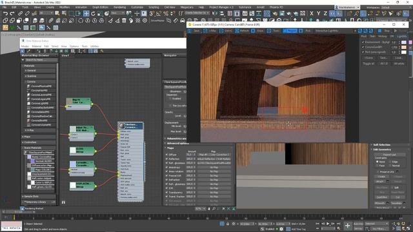Click Refresh in the Corona frame buffer toolbar

(241, 31)
